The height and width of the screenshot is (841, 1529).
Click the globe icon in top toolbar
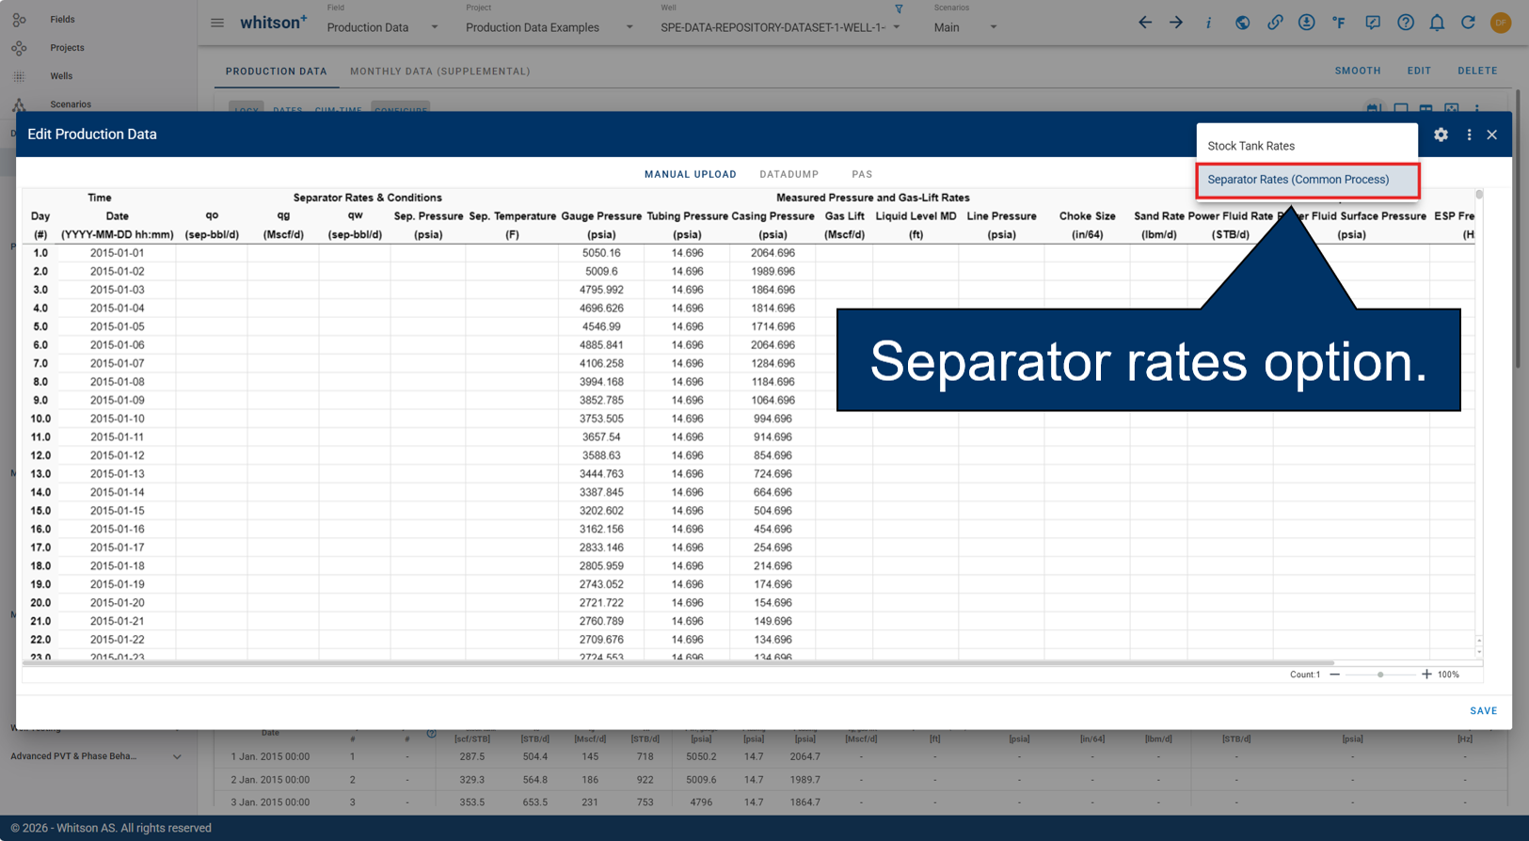point(1242,23)
